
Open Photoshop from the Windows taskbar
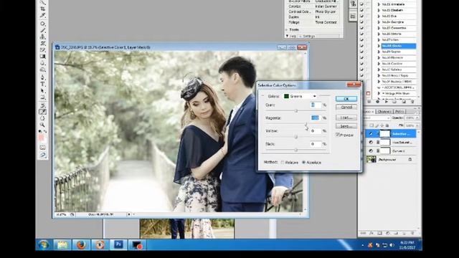[x=118, y=244]
